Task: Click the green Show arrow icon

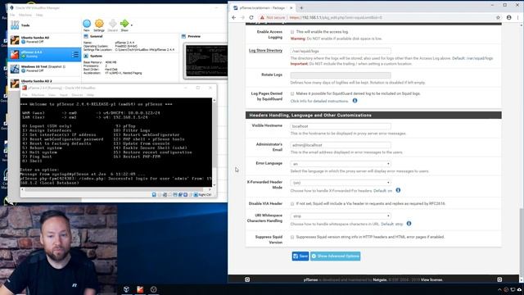Action: tap(124, 24)
